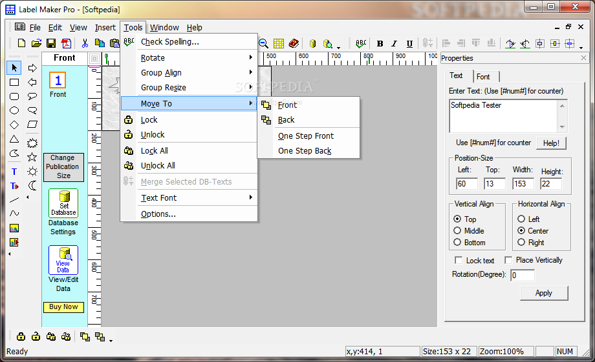595x362 pixels.
Task: Click the Apply button
Action: click(x=544, y=293)
